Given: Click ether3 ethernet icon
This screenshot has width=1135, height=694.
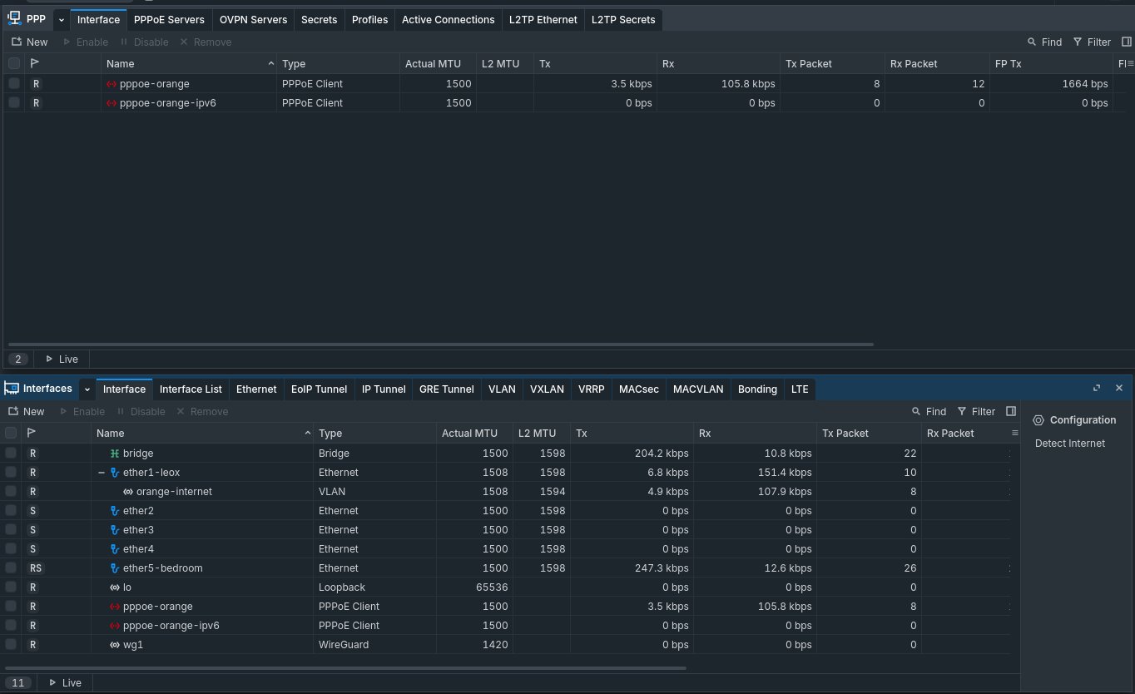Looking at the screenshot, I should click(x=115, y=530).
